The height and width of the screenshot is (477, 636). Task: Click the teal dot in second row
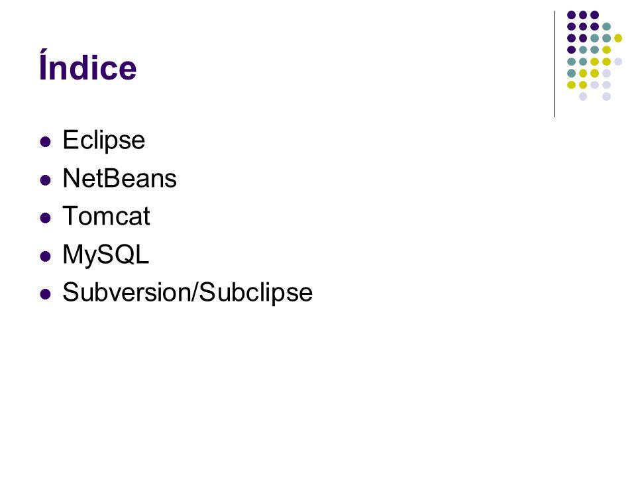coord(606,26)
